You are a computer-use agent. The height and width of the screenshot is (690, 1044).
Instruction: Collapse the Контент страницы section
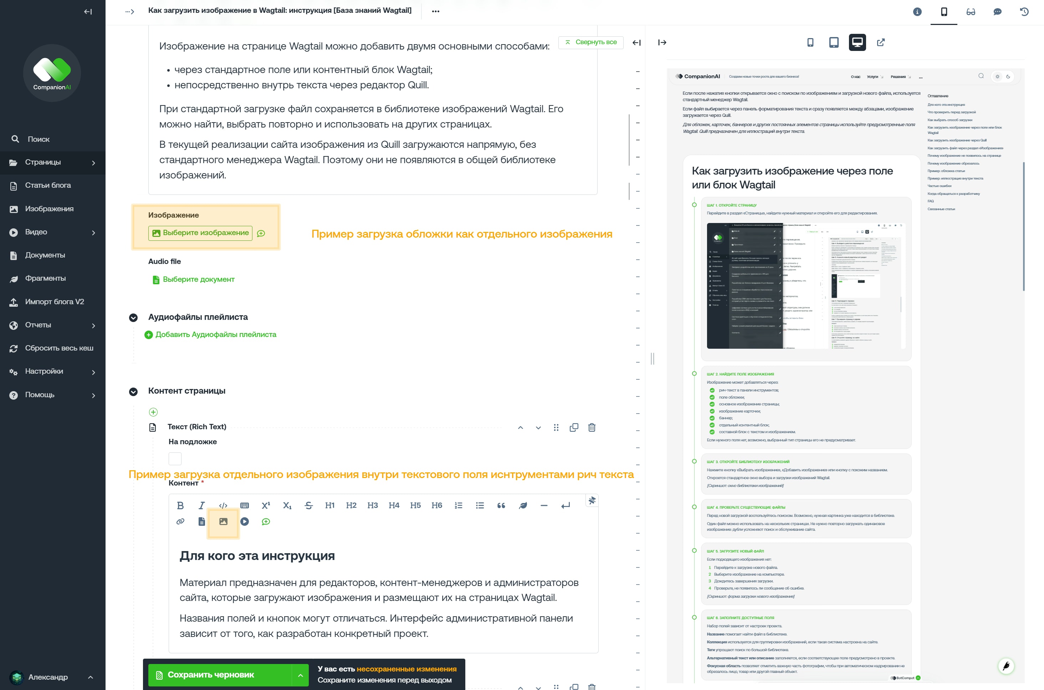(133, 391)
